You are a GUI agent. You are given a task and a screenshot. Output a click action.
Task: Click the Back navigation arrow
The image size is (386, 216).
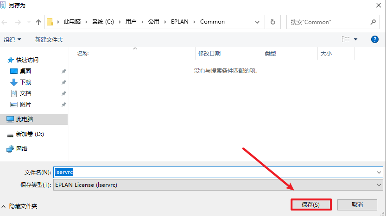6,22
